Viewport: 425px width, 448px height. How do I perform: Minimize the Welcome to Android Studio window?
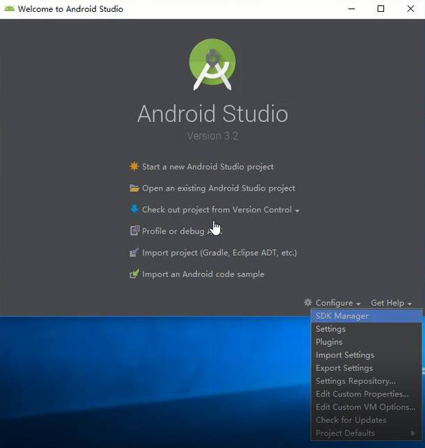[352, 8]
